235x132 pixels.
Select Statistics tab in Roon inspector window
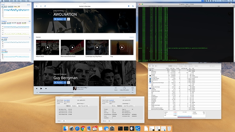(120, 106)
